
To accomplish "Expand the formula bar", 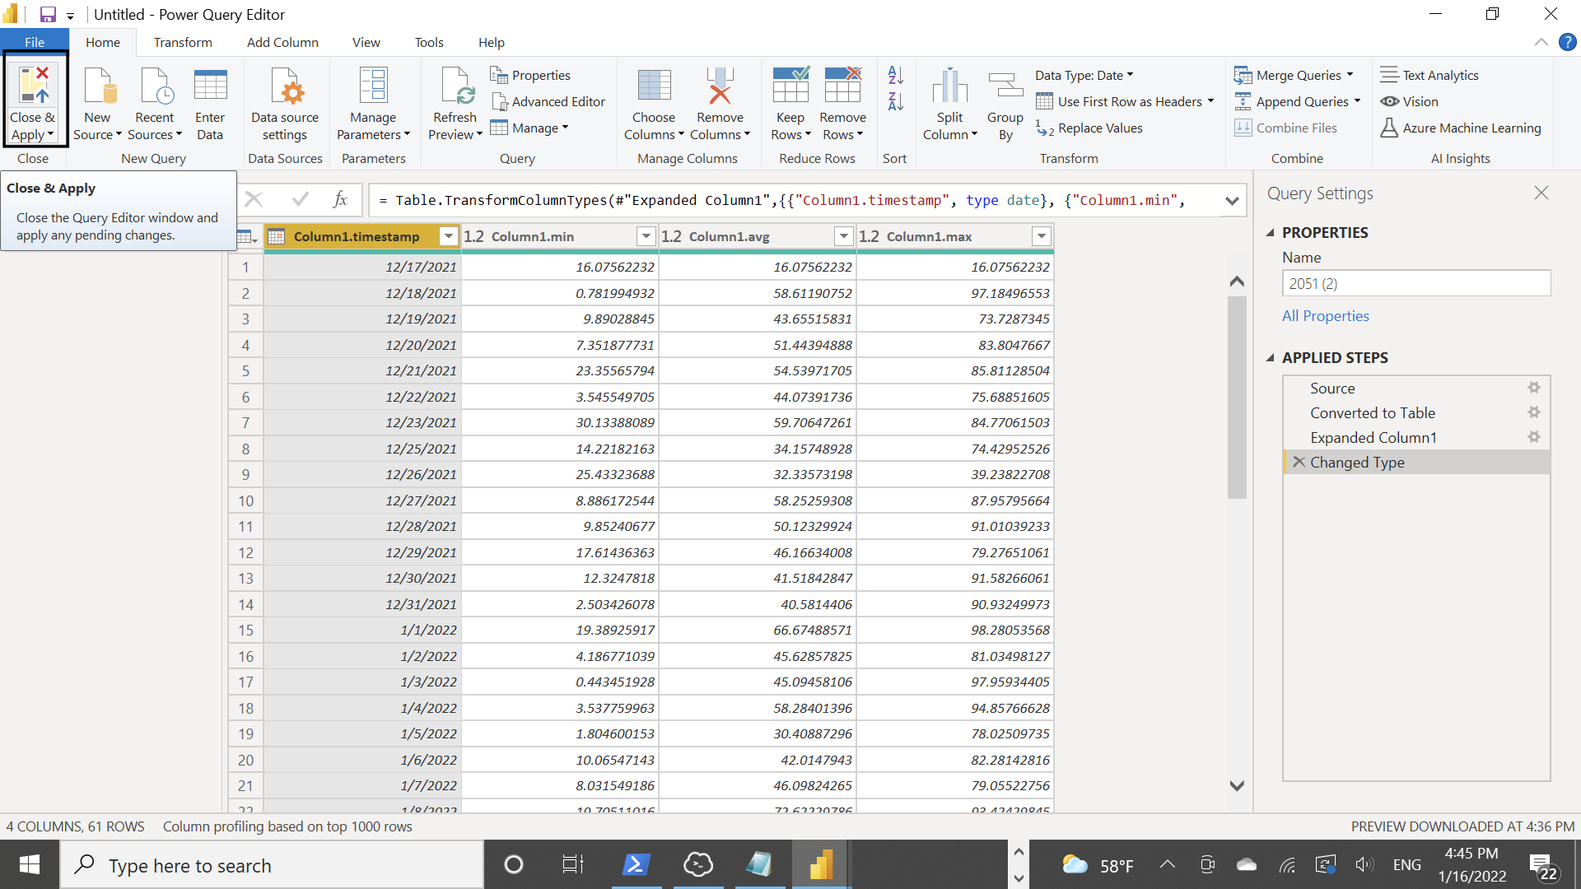I will pos(1232,200).
